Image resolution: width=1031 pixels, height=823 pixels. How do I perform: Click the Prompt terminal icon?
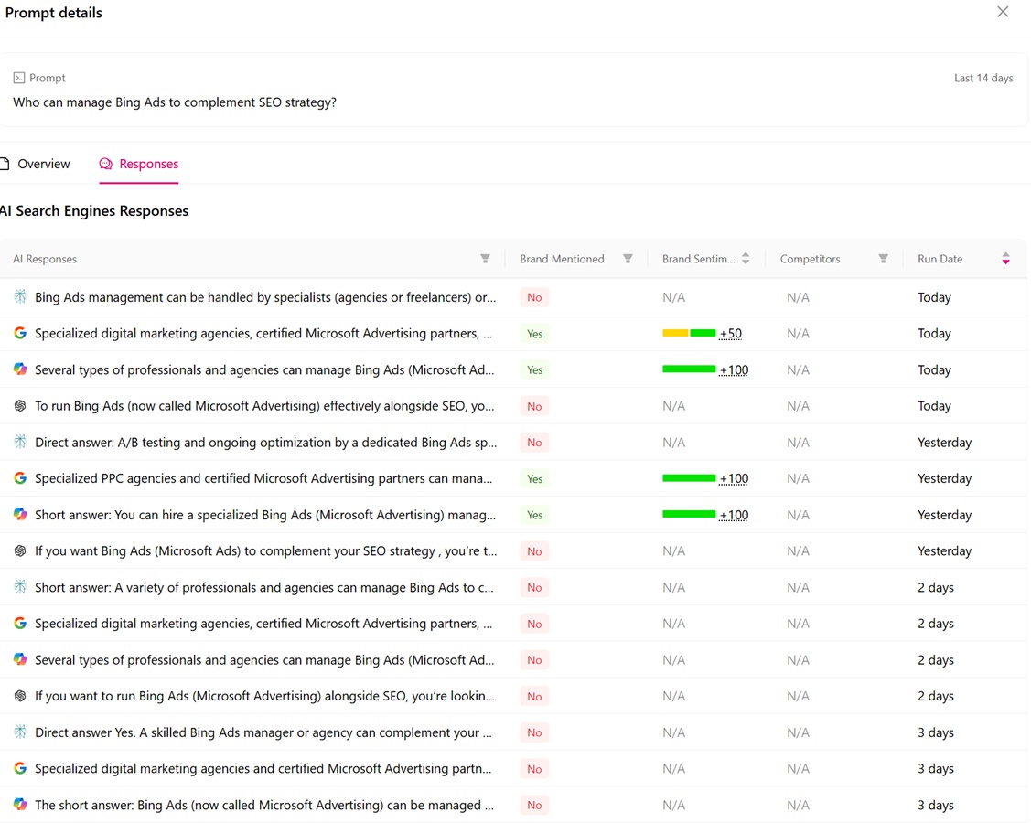[19, 78]
